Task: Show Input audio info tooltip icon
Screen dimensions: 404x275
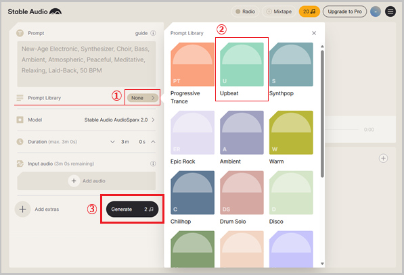Action: coord(153,164)
